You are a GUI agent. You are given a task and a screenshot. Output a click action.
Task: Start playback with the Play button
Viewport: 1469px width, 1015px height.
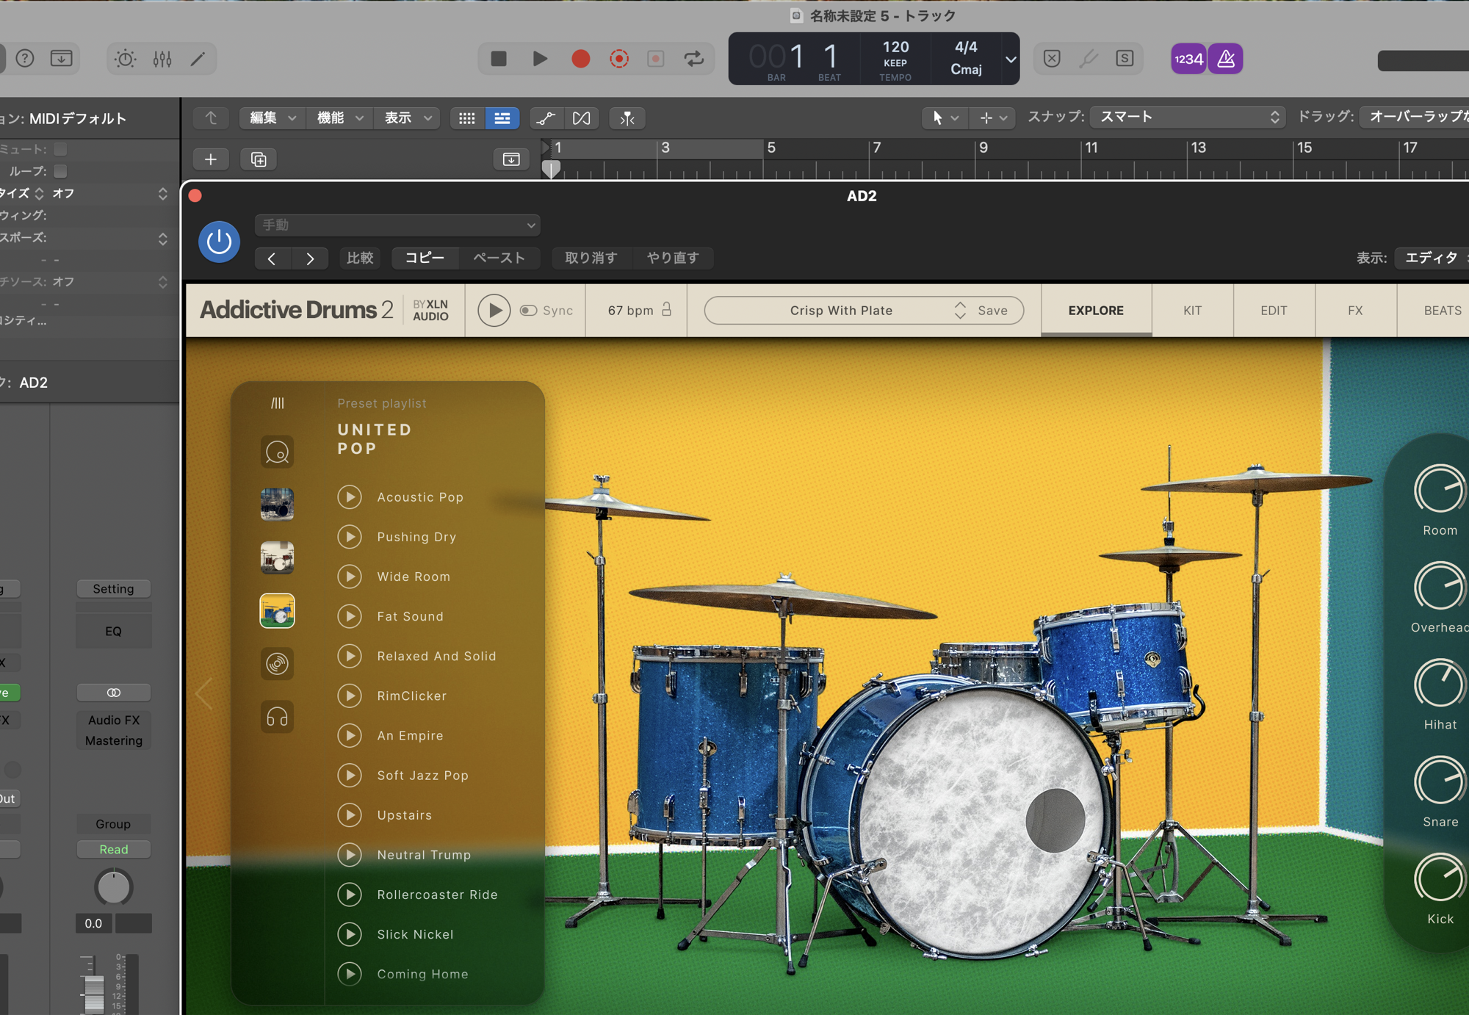(x=540, y=59)
